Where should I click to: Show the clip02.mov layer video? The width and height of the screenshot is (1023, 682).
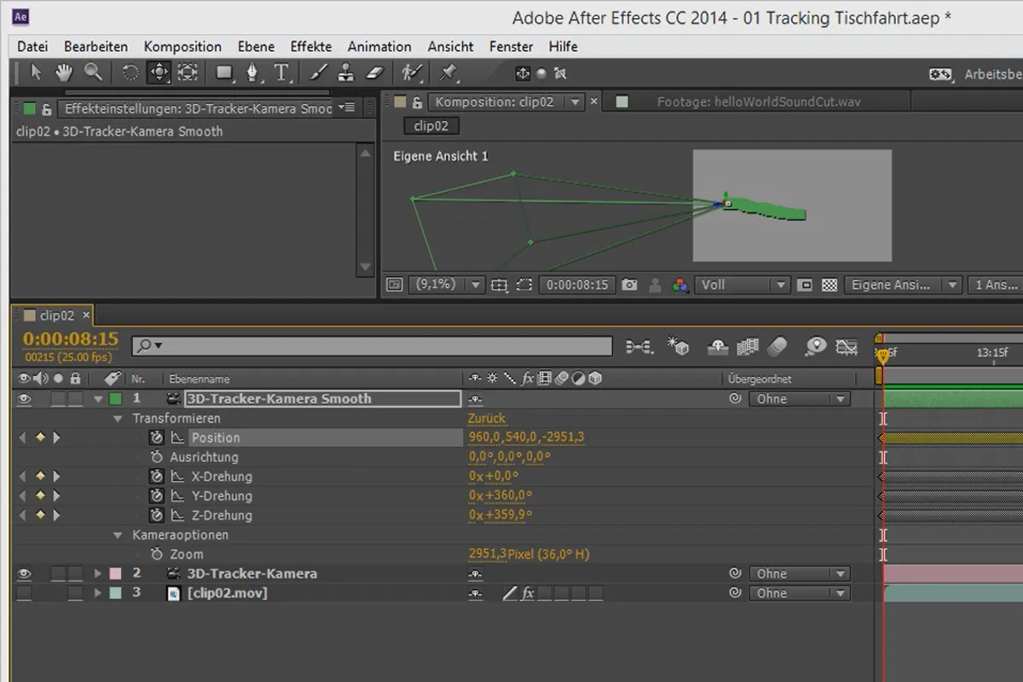(24, 593)
